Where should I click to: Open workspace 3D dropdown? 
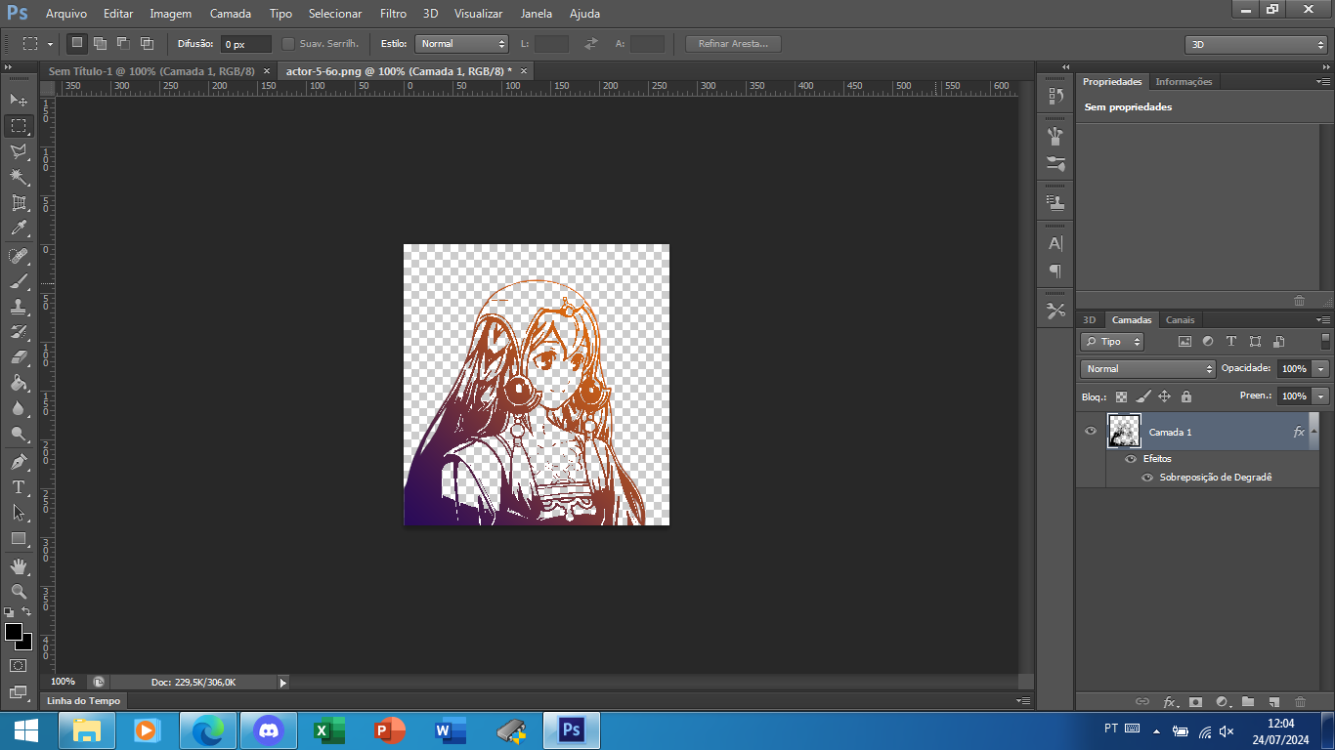tap(1256, 45)
